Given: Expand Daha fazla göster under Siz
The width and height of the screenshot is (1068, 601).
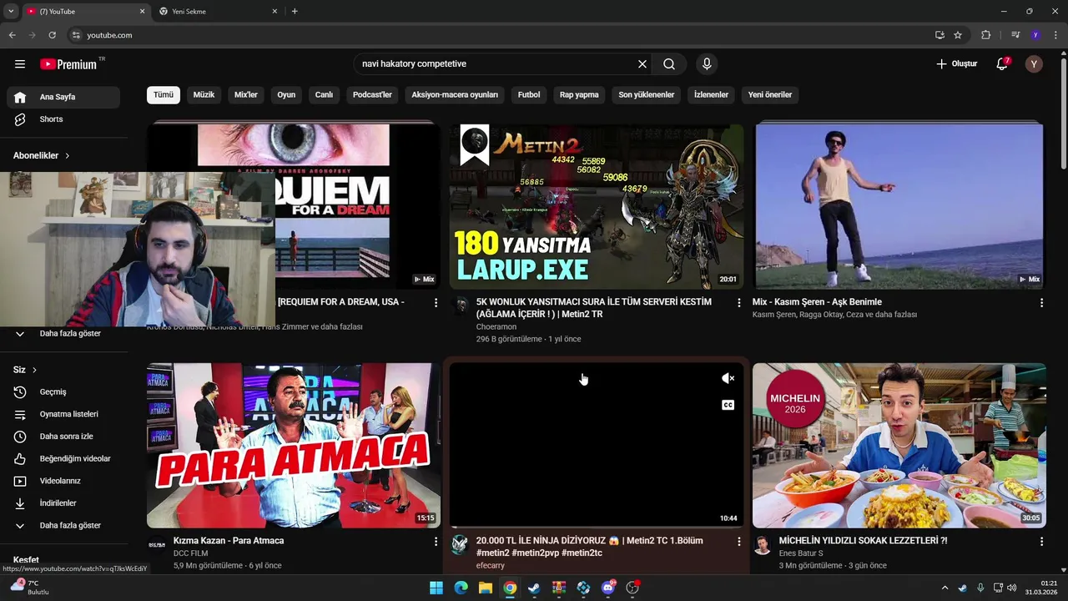Looking at the screenshot, I should coord(63,526).
